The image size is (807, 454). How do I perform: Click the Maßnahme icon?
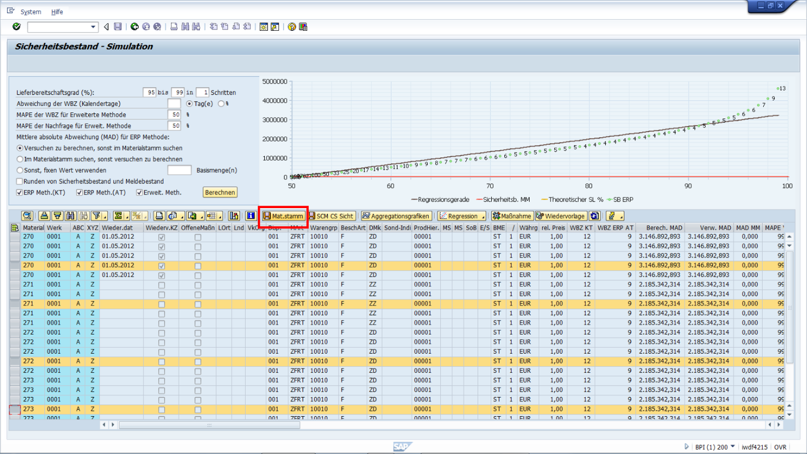click(x=512, y=216)
